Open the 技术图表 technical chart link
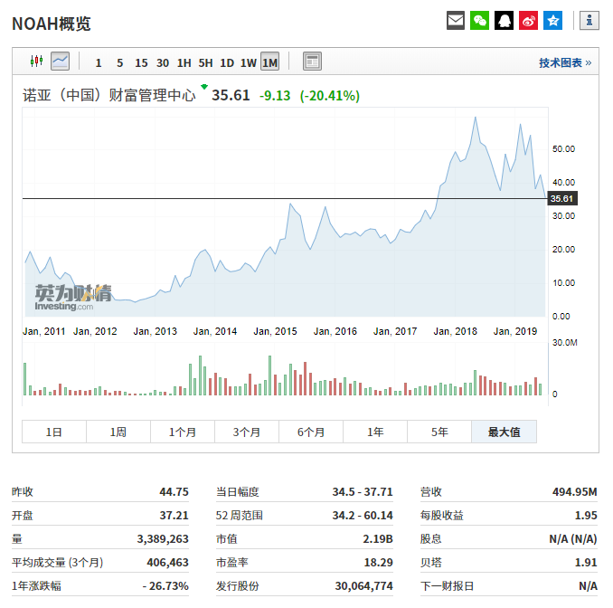Viewport: 613px width, 608px height. tap(565, 62)
